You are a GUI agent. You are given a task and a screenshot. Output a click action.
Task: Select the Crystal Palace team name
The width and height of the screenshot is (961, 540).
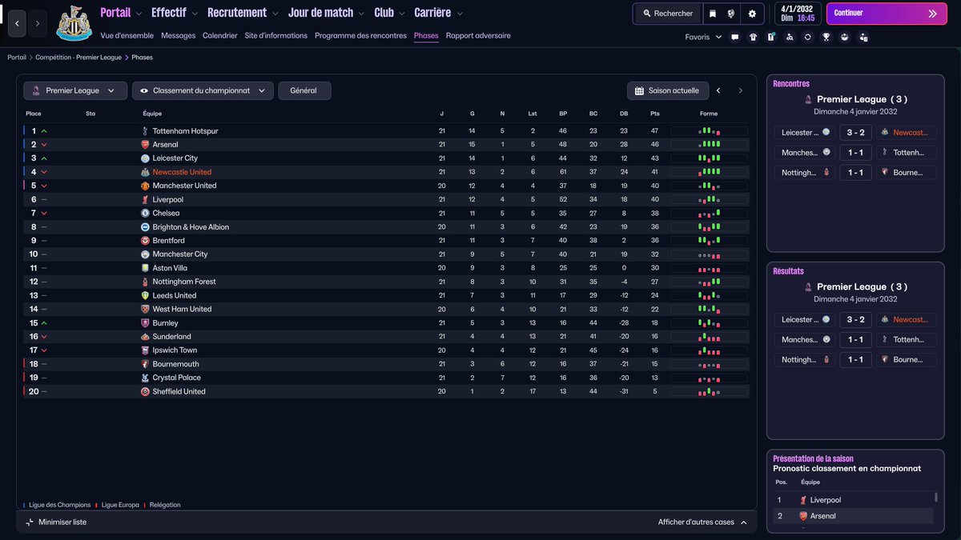(177, 378)
